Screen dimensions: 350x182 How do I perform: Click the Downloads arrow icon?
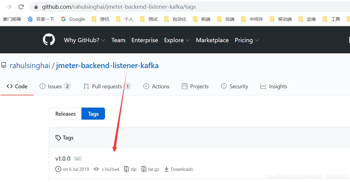166,169
